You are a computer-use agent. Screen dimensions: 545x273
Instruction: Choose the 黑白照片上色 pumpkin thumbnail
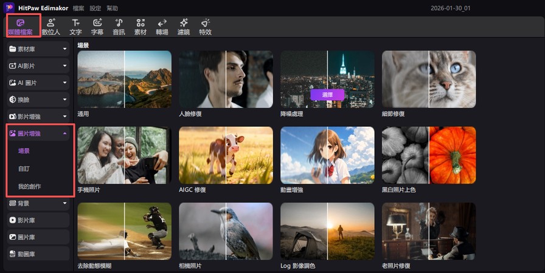[x=428, y=155]
